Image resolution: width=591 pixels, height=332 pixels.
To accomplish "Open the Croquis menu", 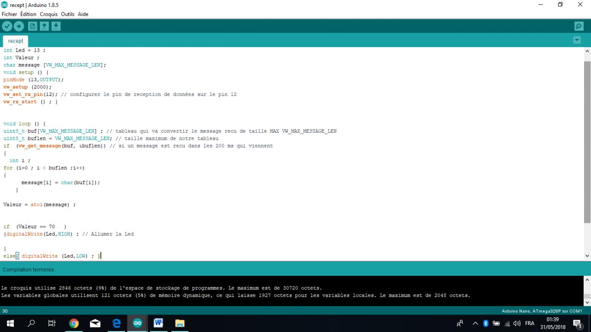I will [x=48, y=14].
